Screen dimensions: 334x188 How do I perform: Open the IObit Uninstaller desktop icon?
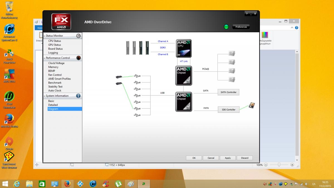9,100
